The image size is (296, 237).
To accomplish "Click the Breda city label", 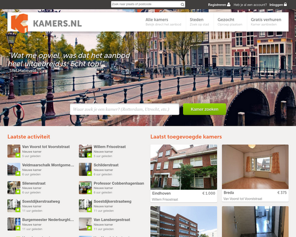I will (x=229, y=193).
